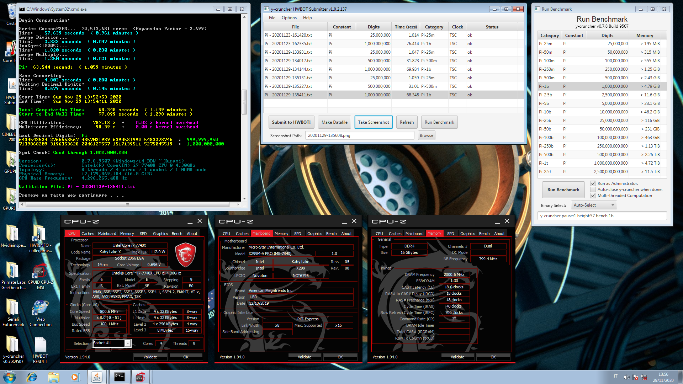Image resolution: width=683 pixels, height=384 pixels.
Task: Select Pi - 20201129-135411.txt result row
Action: 393,95
